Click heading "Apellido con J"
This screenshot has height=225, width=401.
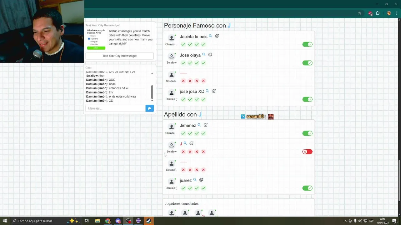click(183, 114)
